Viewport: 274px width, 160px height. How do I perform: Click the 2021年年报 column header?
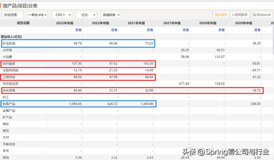click(136, 23)
